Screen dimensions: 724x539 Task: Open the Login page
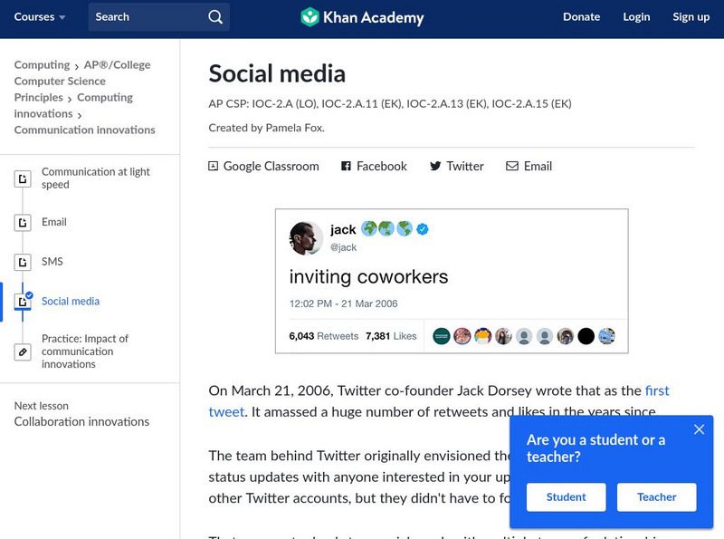coord(636,17)
